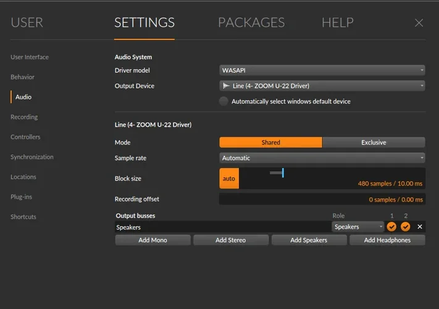Open Plug-ins settings section

(23, 197)
